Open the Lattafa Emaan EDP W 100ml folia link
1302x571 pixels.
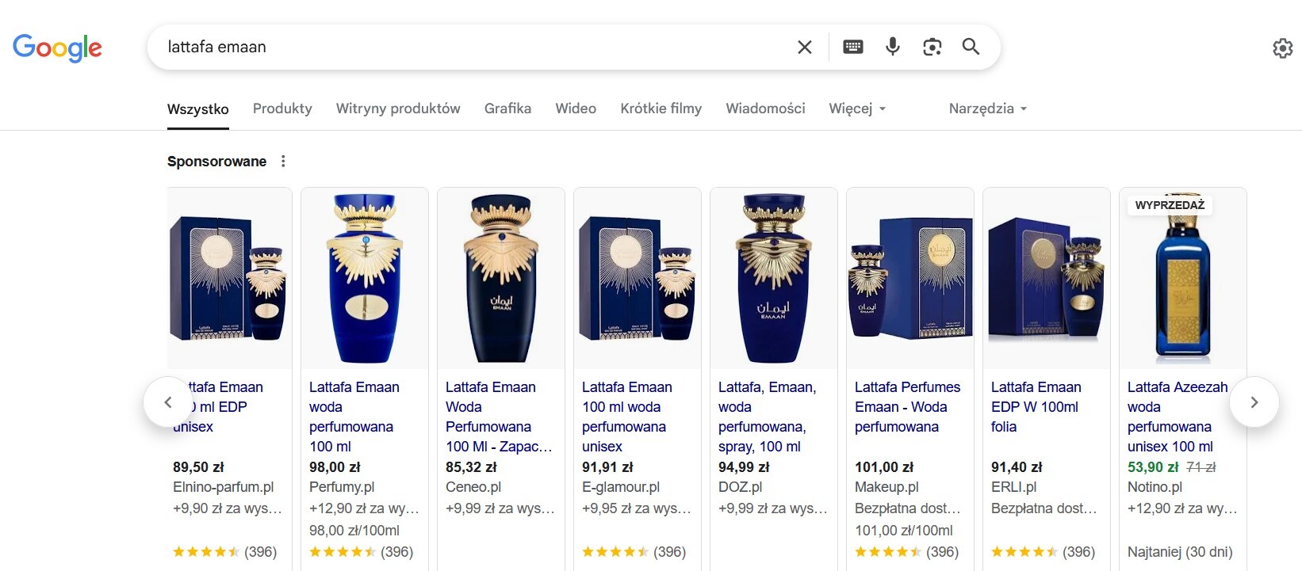pyautogui.click(x=1036, y=407)
